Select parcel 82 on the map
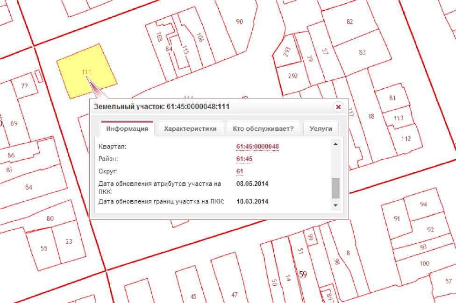The width and height of the screenshot is (456, 303). [349, 21]
